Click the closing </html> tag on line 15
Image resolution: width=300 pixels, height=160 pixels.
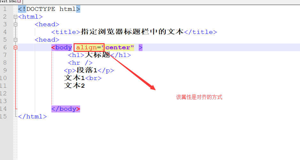tap(33, 116)
